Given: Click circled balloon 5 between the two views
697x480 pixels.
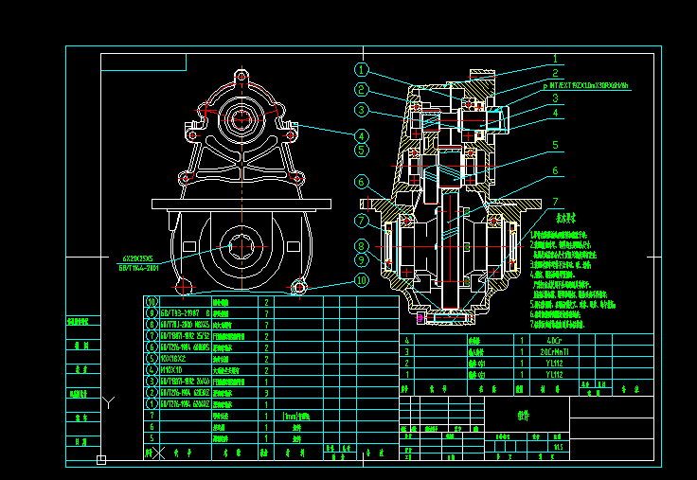Looking at the screenshot, I should pos(362,151).
